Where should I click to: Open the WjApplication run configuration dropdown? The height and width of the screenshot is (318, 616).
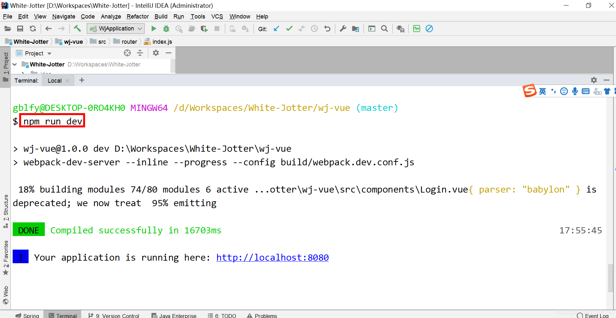click(x=116, y=29)
